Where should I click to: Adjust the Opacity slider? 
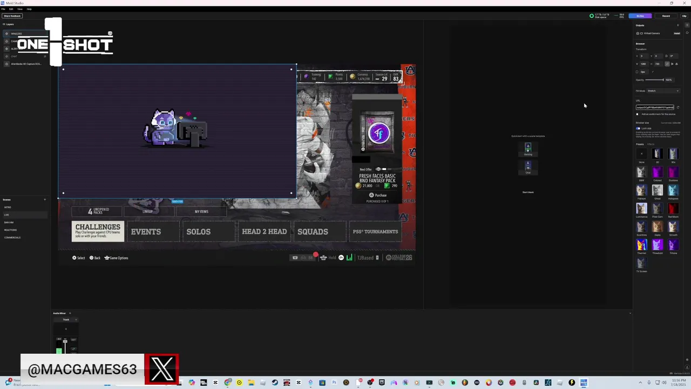[x=654, y=80]
